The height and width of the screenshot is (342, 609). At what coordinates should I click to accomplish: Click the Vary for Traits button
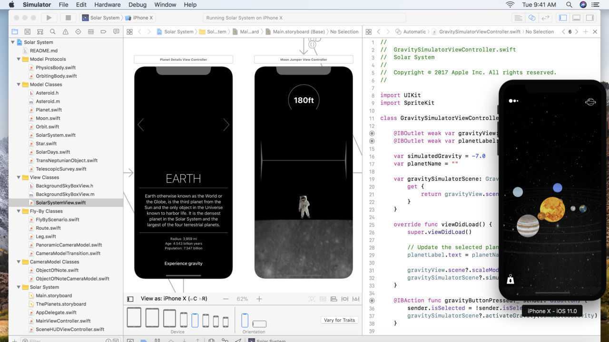tap(339, 320)
